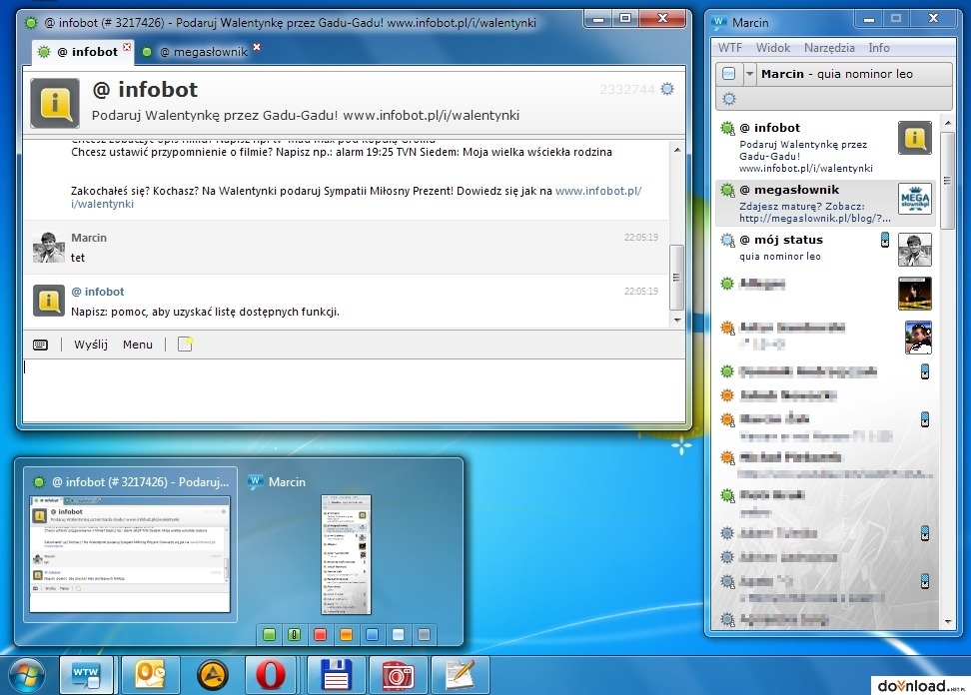Click the sun icon below Marcin status bar
Viewport: 971px width, 695px height.
tap(729, 99)
